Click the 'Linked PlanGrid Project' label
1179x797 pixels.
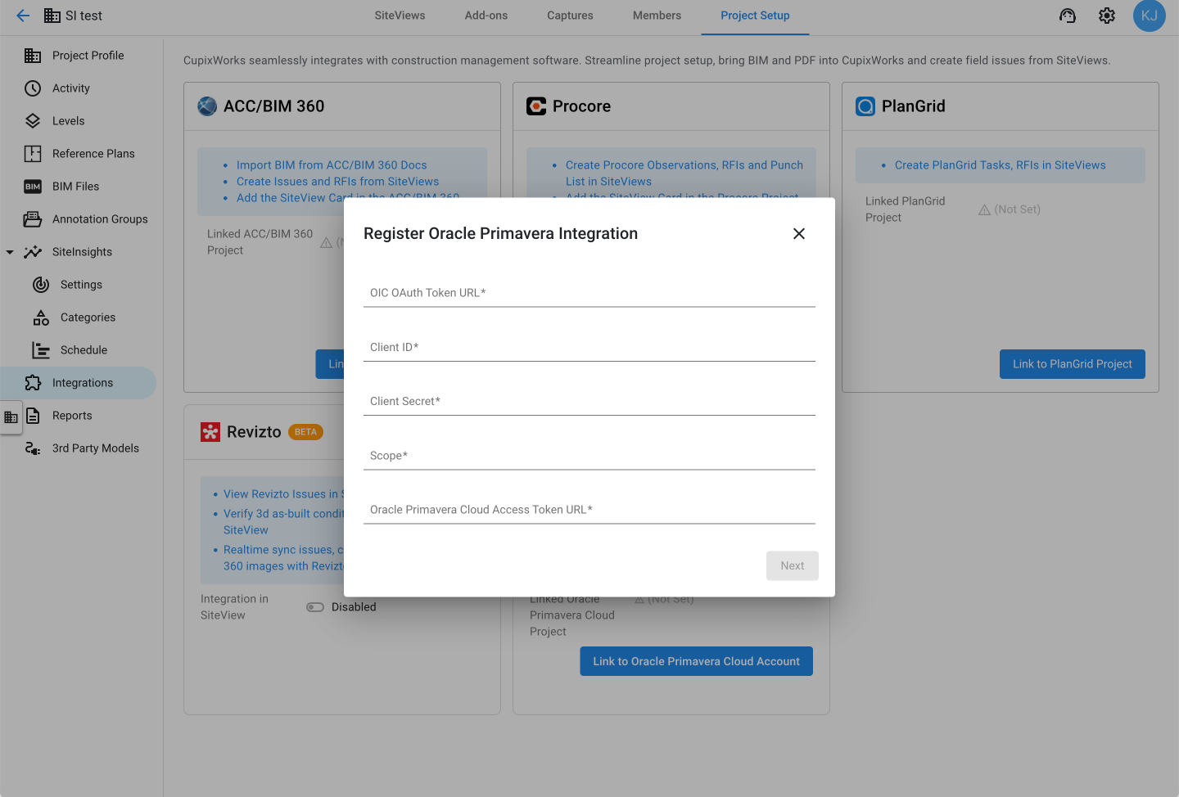click(906, 209)
